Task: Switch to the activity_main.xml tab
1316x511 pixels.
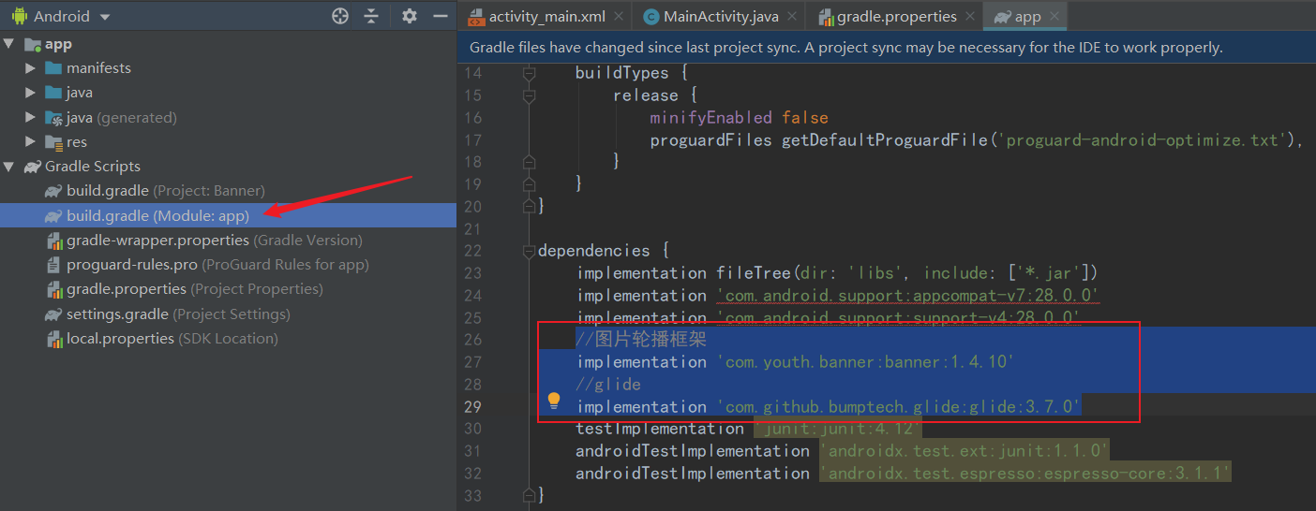Action: tap(547, 16)
